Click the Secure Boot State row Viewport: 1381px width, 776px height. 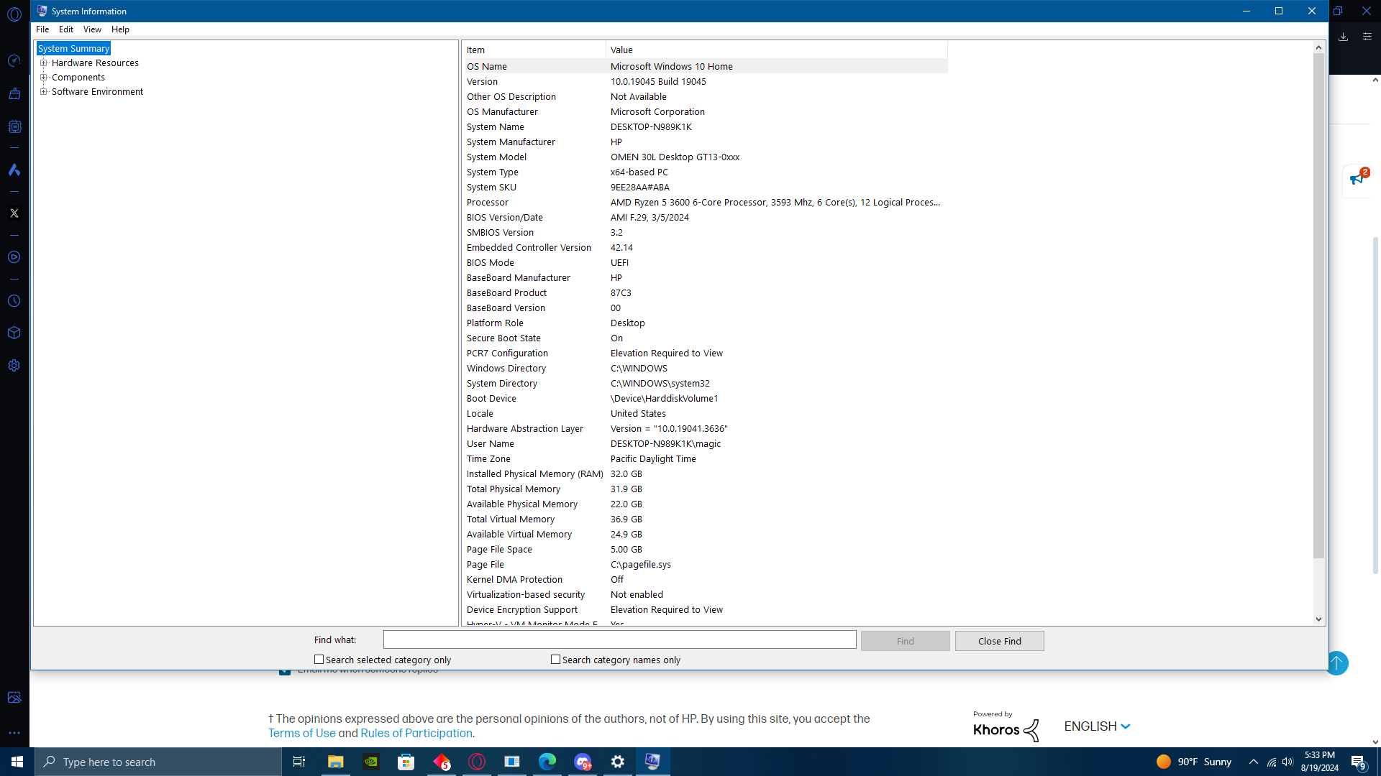pyautogui.click(x=705, y=338)
